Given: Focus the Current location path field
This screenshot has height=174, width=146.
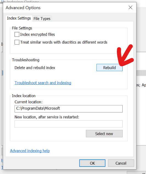Looking at the screenshot, I should tap(68, 109).
